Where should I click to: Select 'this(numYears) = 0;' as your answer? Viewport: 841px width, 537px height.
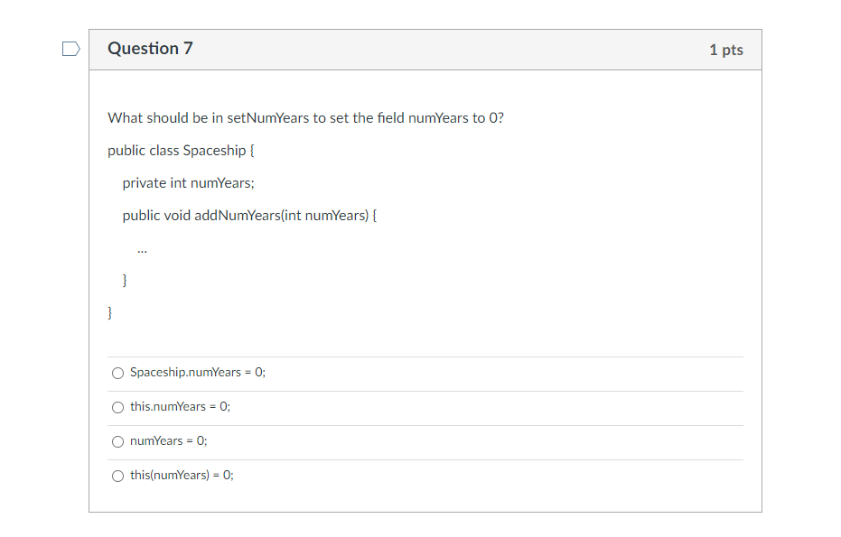pos(117,475)
